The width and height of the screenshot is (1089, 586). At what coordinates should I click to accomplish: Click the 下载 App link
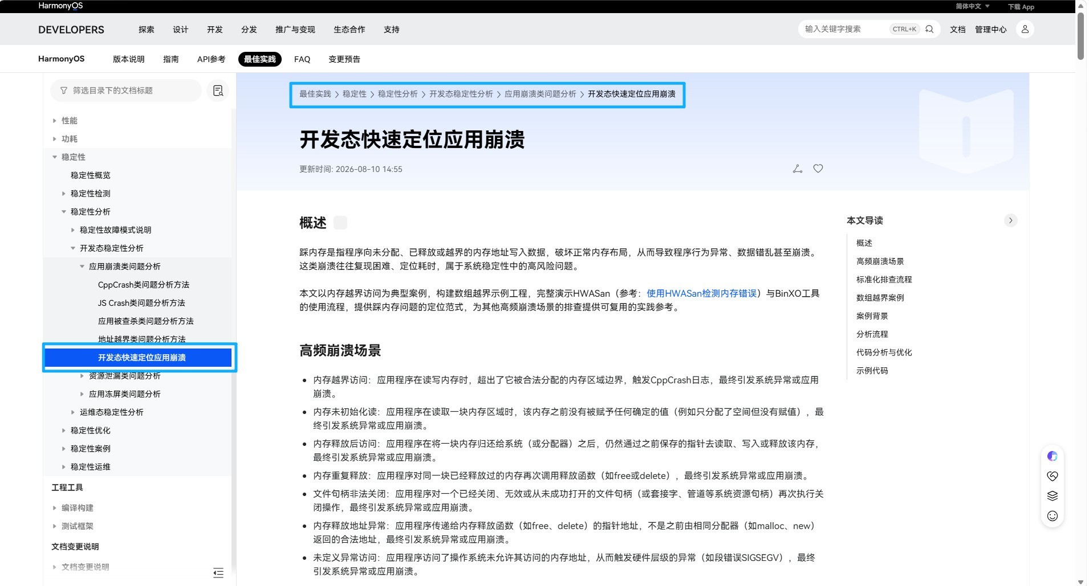click(1021, 7)
